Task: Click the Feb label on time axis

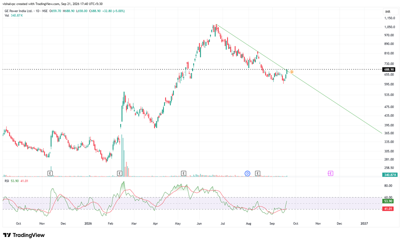Action: point(111,223)
